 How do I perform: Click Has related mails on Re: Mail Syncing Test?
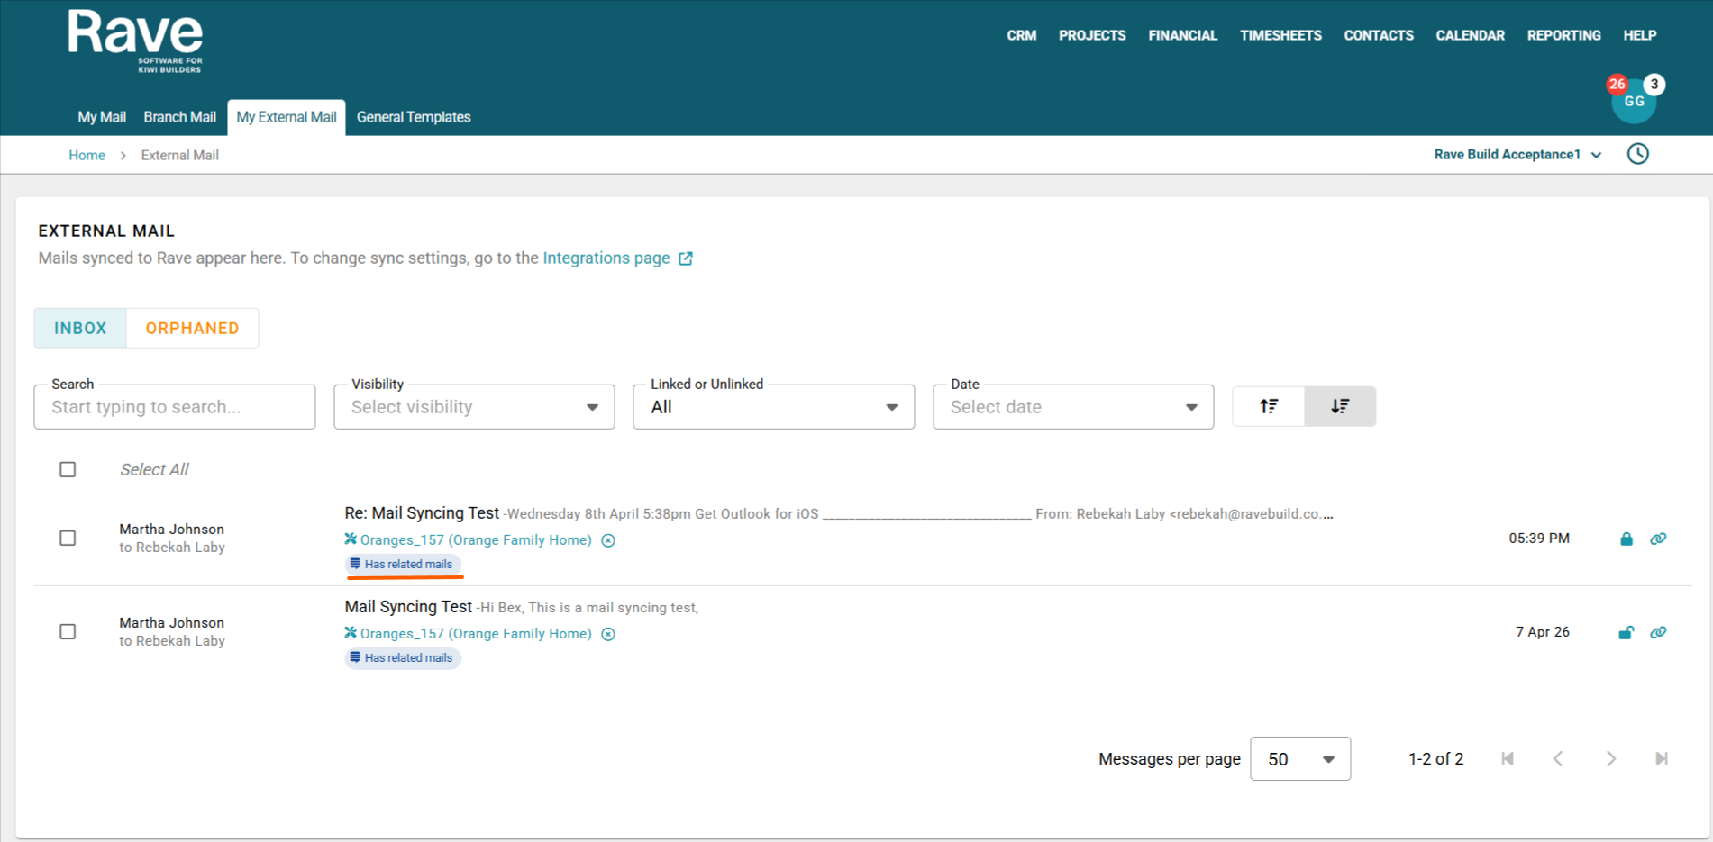[x=403, y=564]
